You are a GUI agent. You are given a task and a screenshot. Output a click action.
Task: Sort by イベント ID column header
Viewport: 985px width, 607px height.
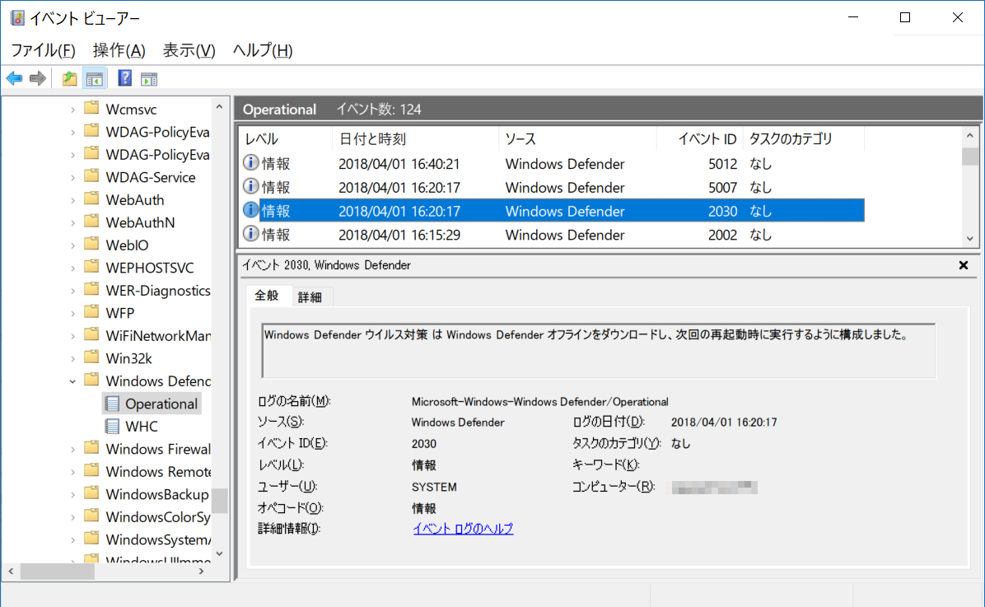pyautogui.click(x=700, y=139)
